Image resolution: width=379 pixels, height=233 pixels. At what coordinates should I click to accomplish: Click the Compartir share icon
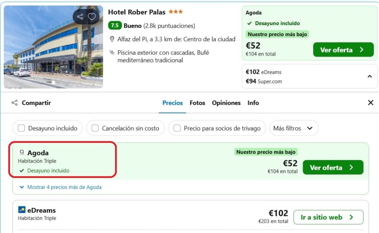(x=14, y=103)
